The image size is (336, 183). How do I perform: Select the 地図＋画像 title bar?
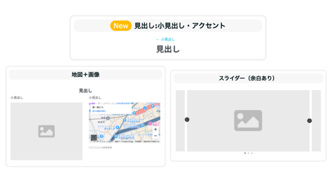[86, 75]
